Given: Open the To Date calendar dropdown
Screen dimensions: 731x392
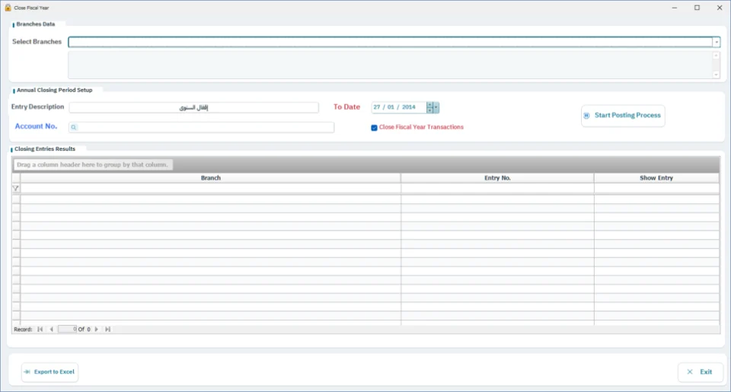Looking at the screenshot, I should pos(436,107).
